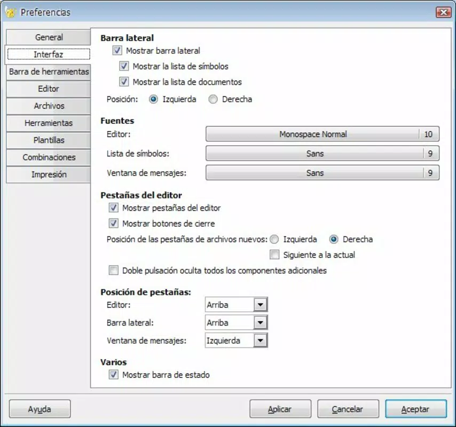Viewport: 456px width, 427px height.
Task: Enable Siguiente a la actual checkbox
Action: coord(274,255)
